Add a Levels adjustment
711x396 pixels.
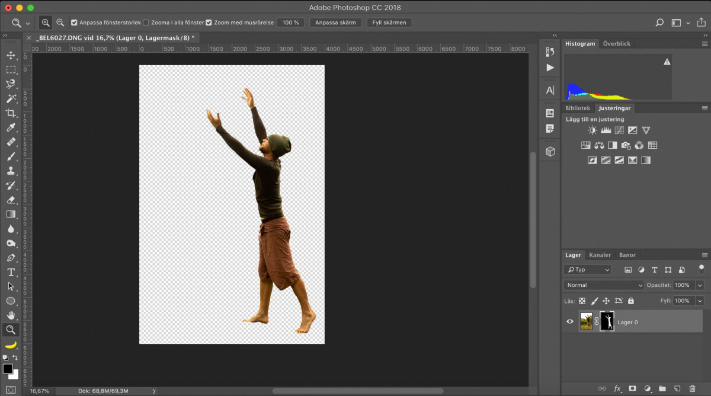click(606, 130)
